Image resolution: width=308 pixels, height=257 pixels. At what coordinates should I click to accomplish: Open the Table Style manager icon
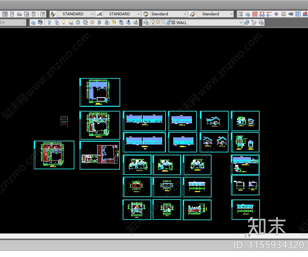tap(146, 14)
